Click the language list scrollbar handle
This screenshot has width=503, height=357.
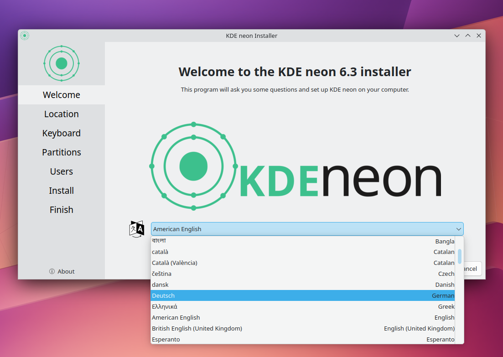(460, 256)
